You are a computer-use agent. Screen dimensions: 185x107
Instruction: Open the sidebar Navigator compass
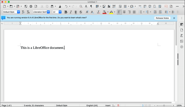point(182,47)
